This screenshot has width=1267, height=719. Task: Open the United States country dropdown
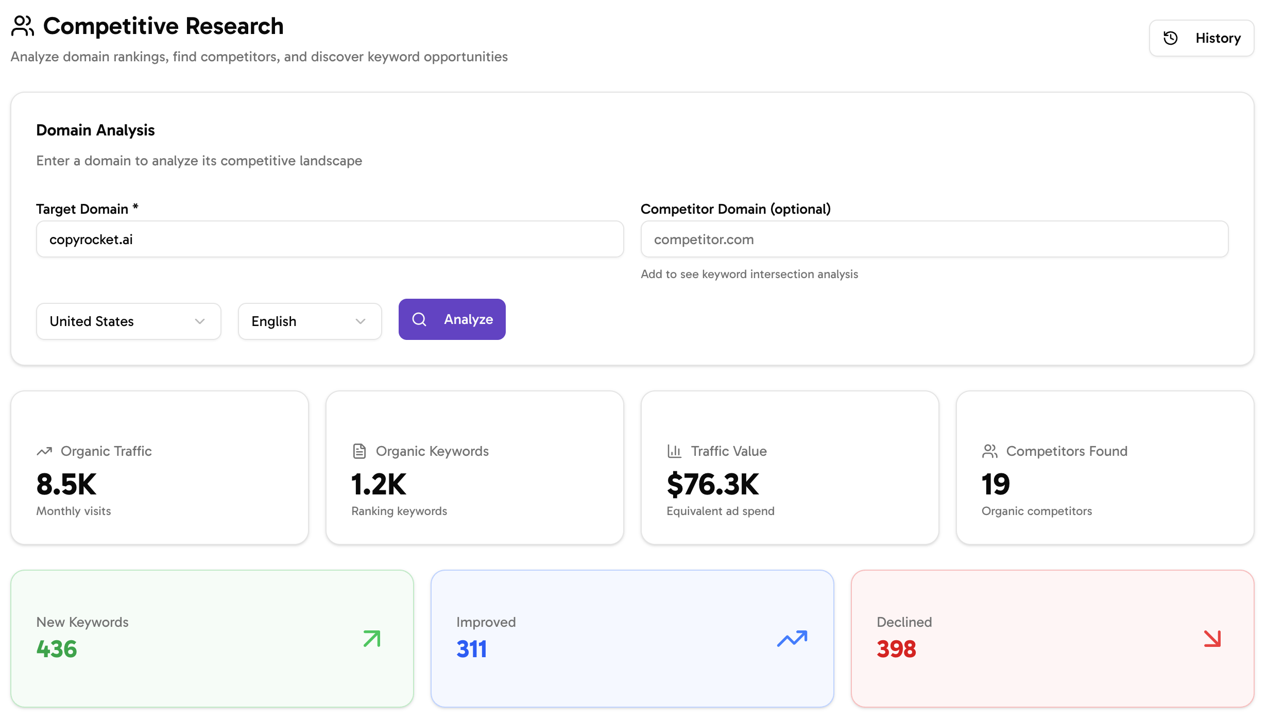coord(128,321)
